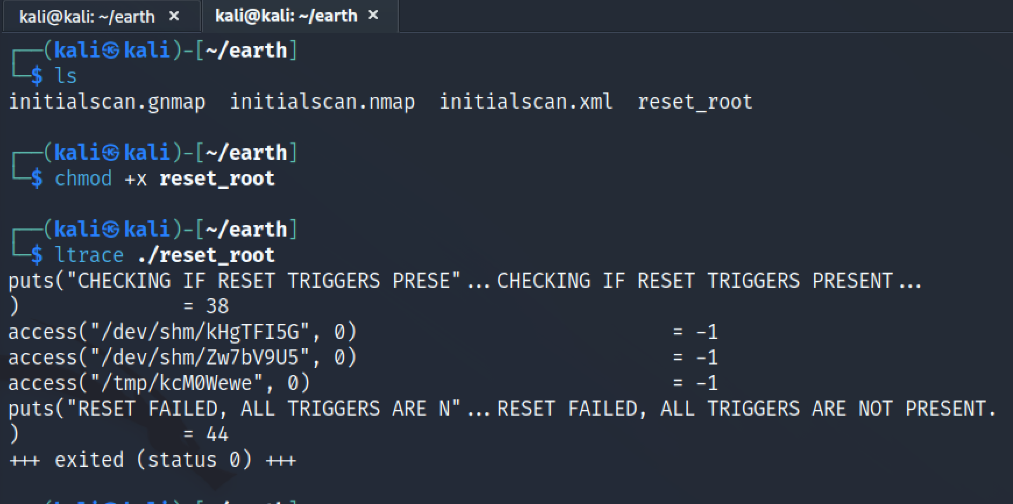The width and height of the screenshot is (1013, 504).
Task: Click the puts return value 38
Action: coord(217,306)
